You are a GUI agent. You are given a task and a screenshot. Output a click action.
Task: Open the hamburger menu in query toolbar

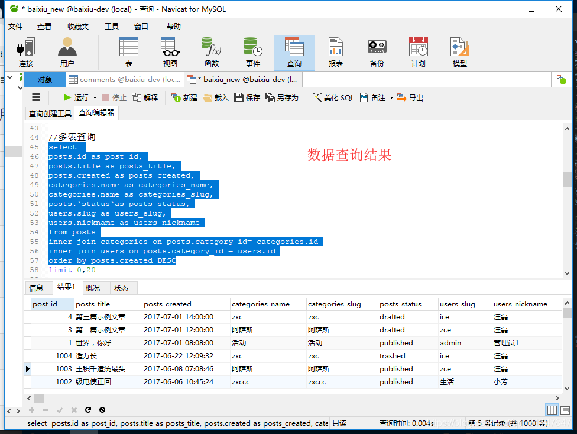tap(35, 97)
